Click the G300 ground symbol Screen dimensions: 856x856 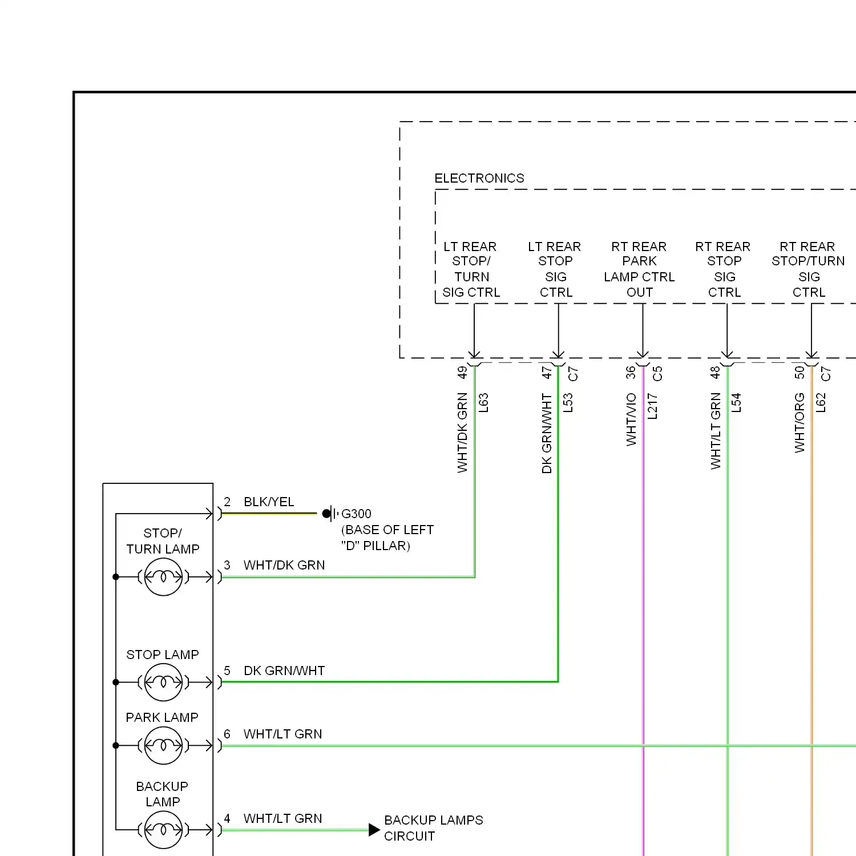point(330,514)
